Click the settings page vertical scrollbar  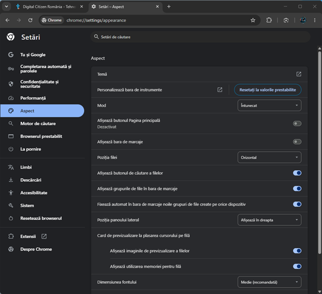(x=320, y=152)
